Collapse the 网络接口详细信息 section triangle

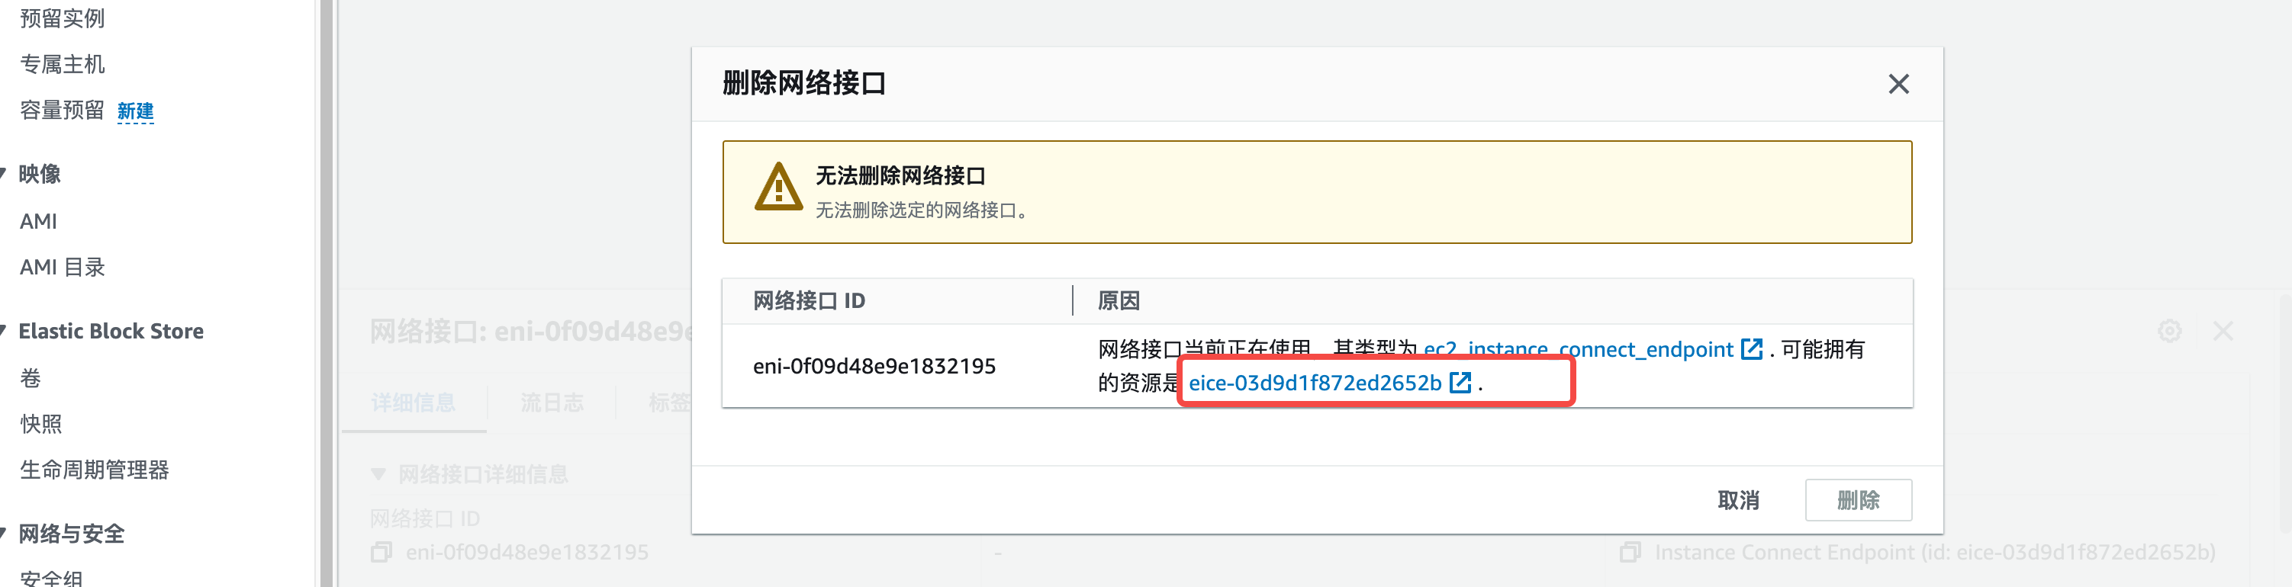click(x=378, y=474)
